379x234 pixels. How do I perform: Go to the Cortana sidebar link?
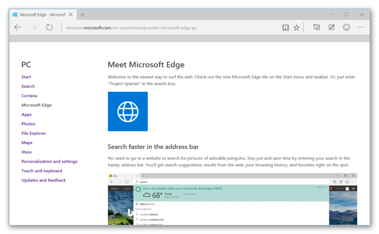coord(29,96)
